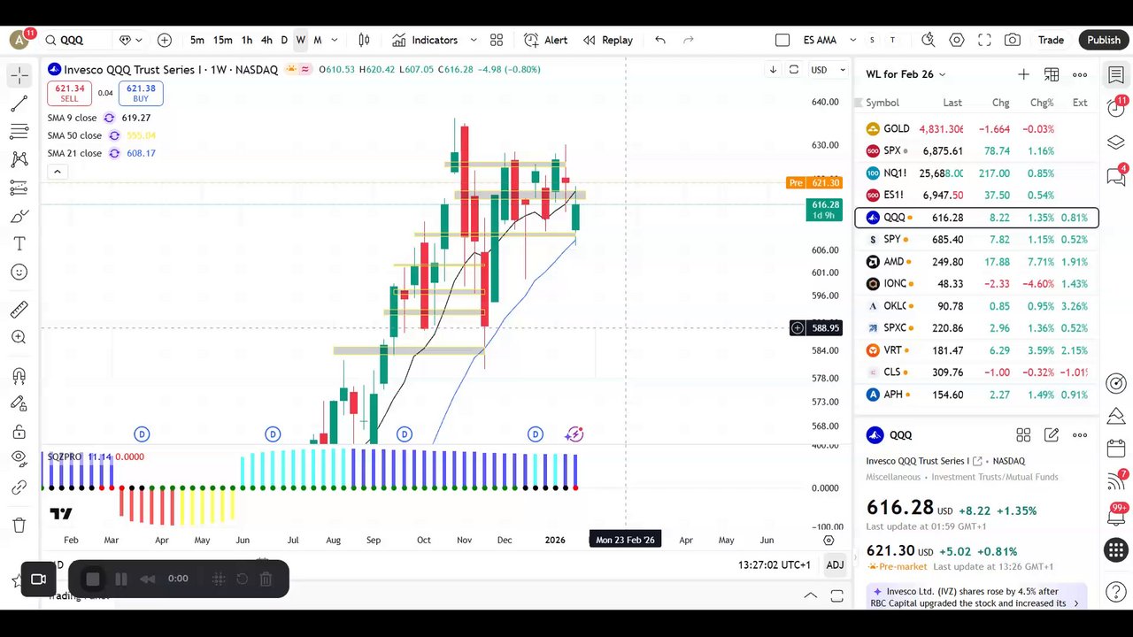Viewport: 1133px width, 637px height.
Task: Toggle hide all drawings eye icon
Action: tap(19, 459)
